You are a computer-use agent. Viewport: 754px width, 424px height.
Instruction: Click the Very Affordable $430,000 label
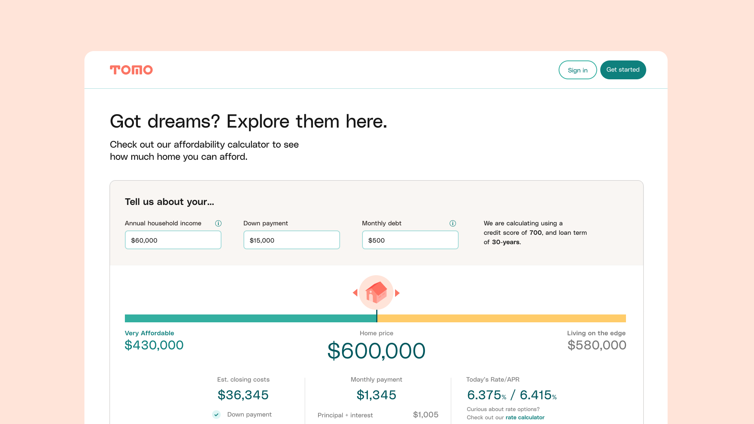pos(154,340)
